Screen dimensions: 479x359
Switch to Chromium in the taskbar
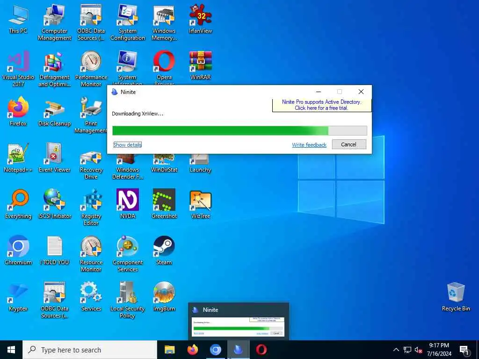pos(215,350)
